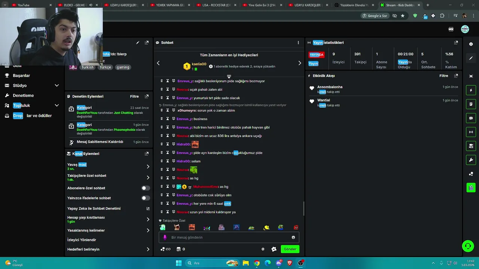This screenshot has height=269, width=479.
Task: Open Windows Start button on taskbar
Action: tap(179, 263)
